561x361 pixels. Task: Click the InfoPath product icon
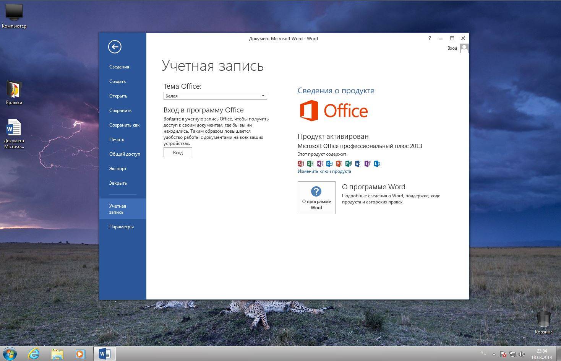368,164
